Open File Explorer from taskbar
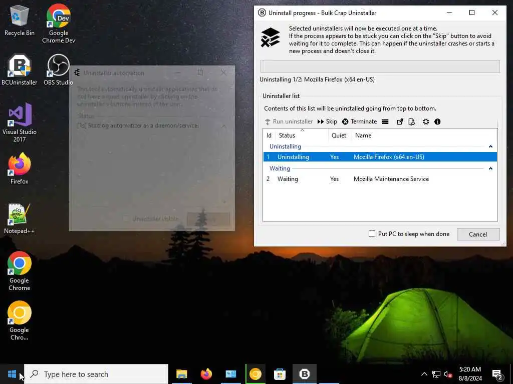Viewport: 513px width, 384px height. [x=181, y=374]
